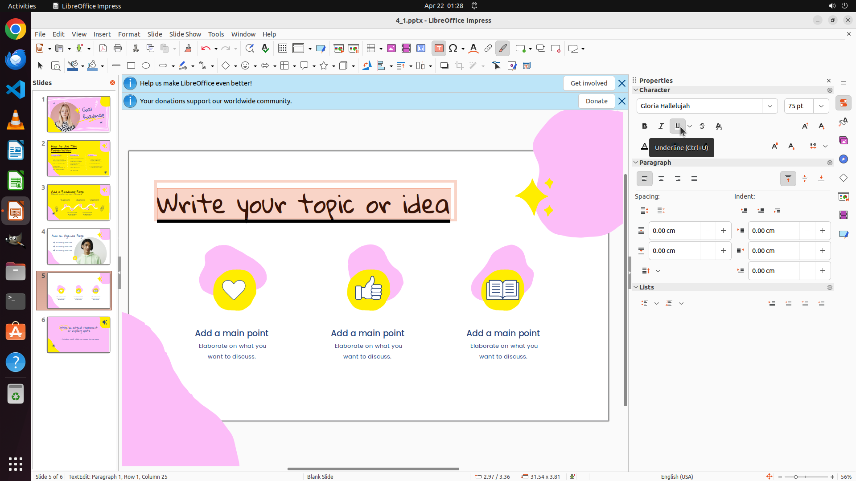Click the Display Grid icon
This screenshot has height=481, width=856.
[x=282, y=49]
